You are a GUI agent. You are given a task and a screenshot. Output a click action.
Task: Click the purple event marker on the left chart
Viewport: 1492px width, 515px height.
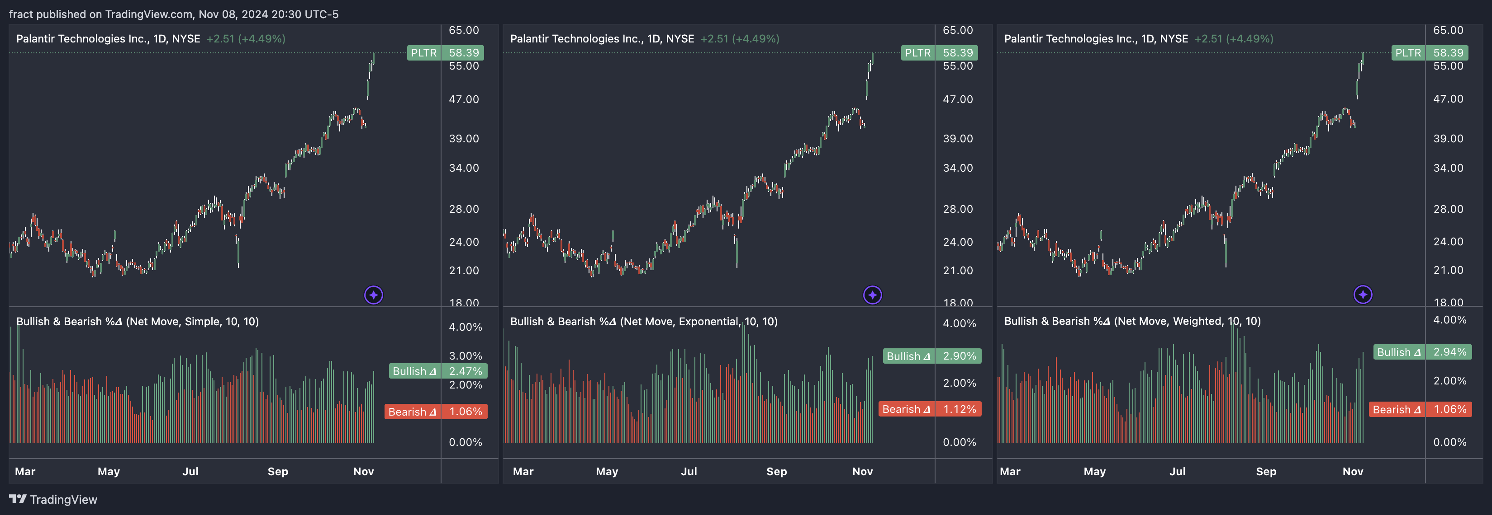374,295
